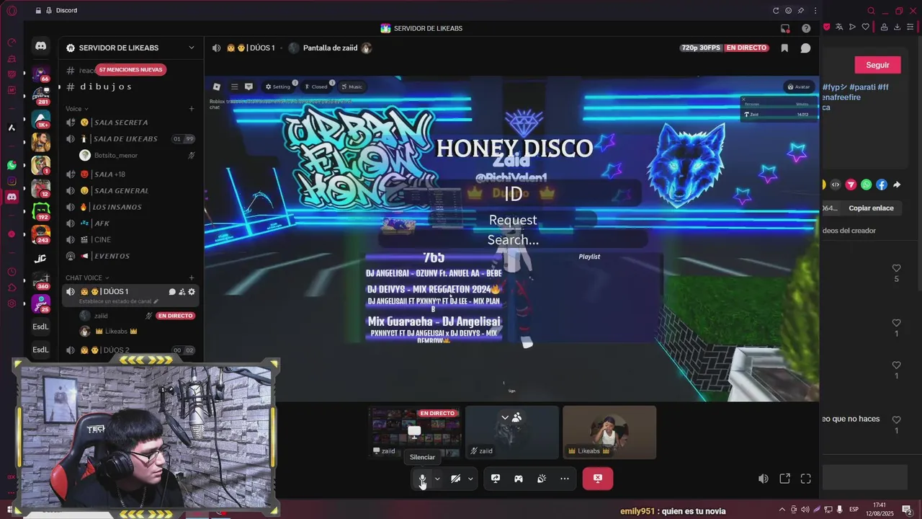Image resolution: width=922 pixels, height=519 pixels.
Task: Open server with 1K+ badge
Action: [x=41, y=117]
